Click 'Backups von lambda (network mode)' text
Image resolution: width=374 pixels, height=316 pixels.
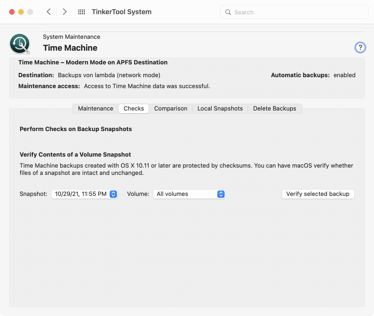click(x=109, y=75)
